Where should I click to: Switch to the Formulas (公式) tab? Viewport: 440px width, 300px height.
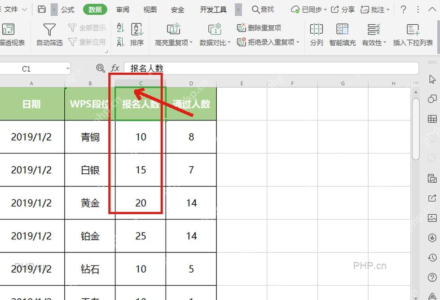pos(68,9)
